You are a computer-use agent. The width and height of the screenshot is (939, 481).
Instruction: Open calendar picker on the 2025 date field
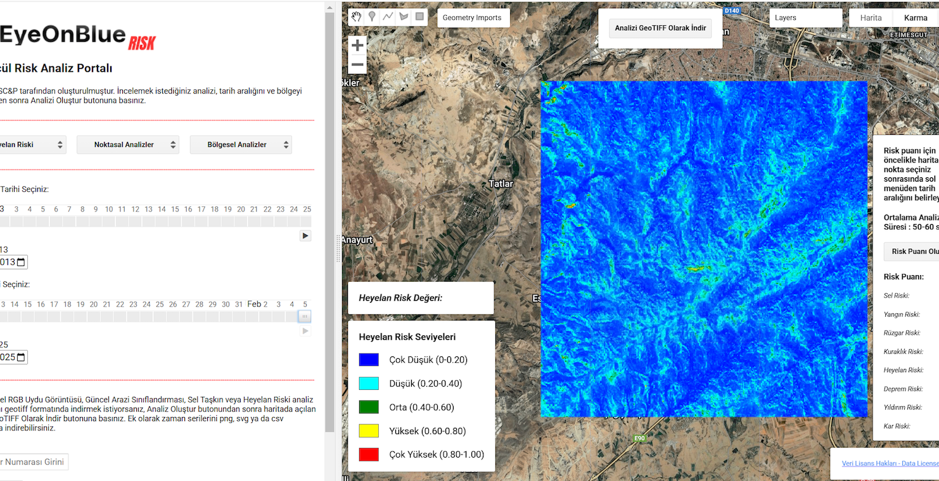21,357
